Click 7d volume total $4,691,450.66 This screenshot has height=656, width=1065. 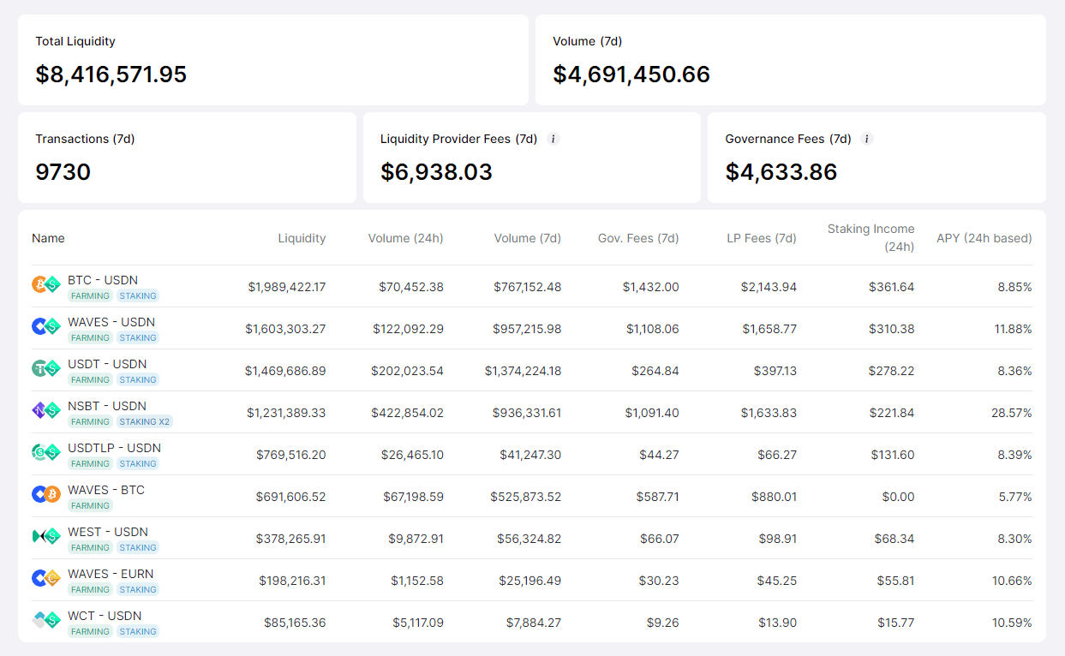click(x=631, y=75)
